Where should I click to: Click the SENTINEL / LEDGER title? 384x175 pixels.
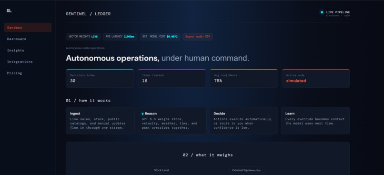point(88,14)
